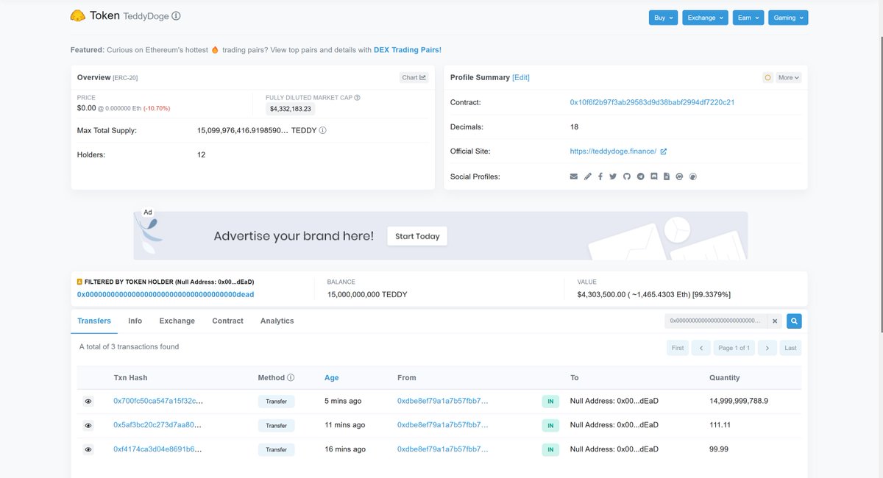Open the contract address link 0x10f6f2b97f3a
Screen dimensions: 883x478
pyautogui.click(x=652, y=102)
